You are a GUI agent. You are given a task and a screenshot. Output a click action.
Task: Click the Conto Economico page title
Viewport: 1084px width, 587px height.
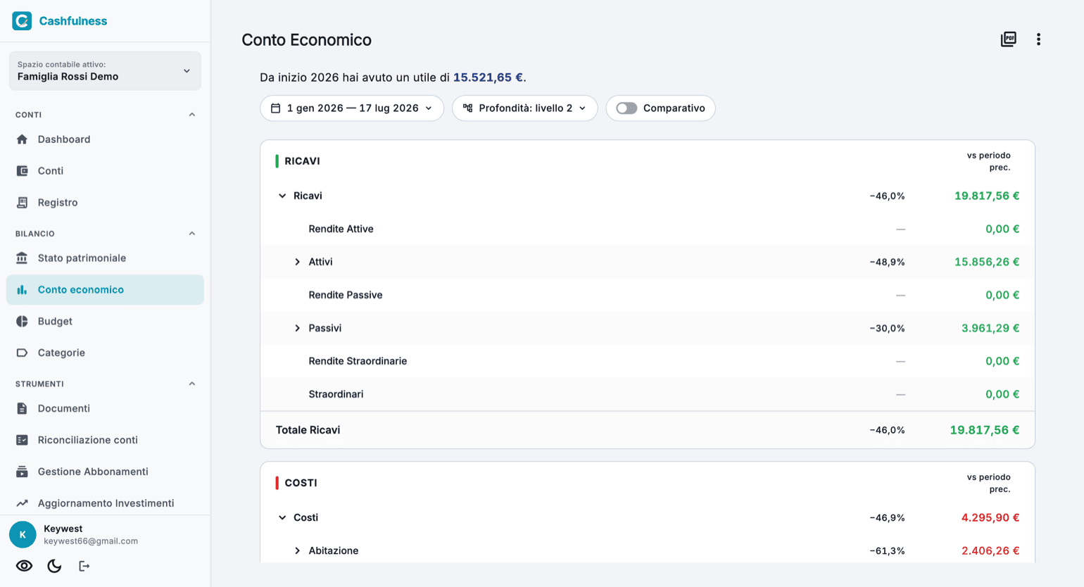pos(306,40)
